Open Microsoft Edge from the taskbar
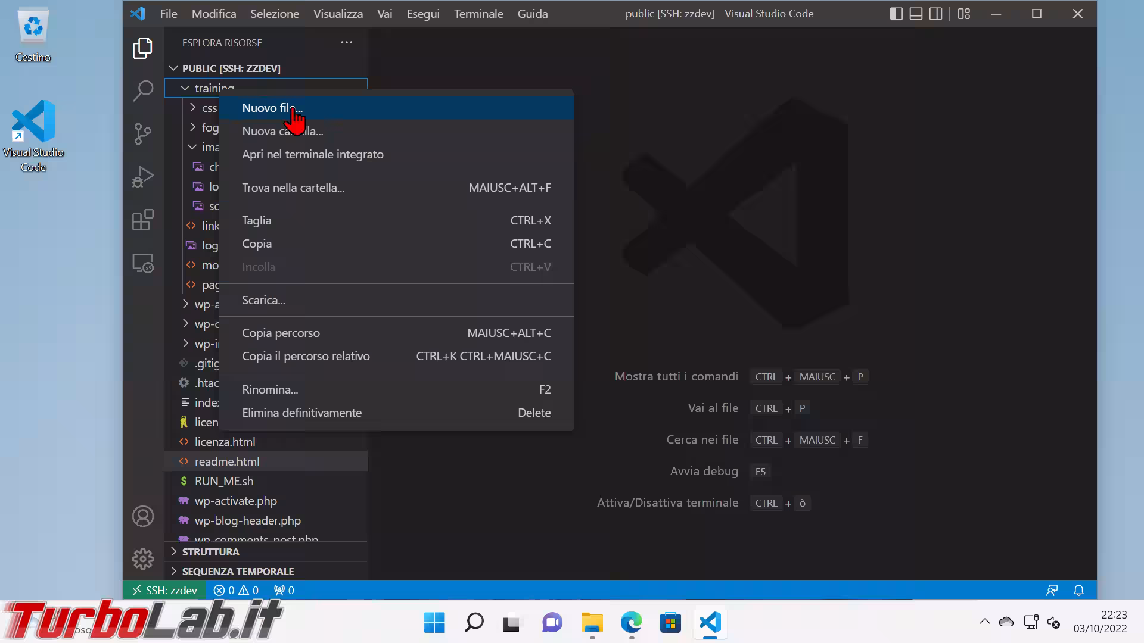This screenshot has height=643, width=1144. [631, 623]
